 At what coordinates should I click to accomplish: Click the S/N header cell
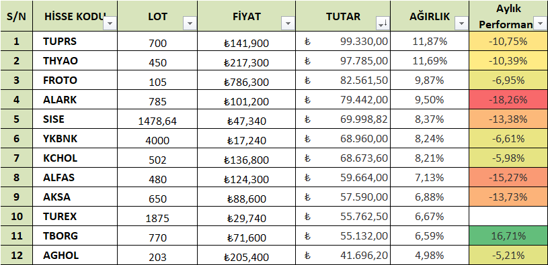16,16
